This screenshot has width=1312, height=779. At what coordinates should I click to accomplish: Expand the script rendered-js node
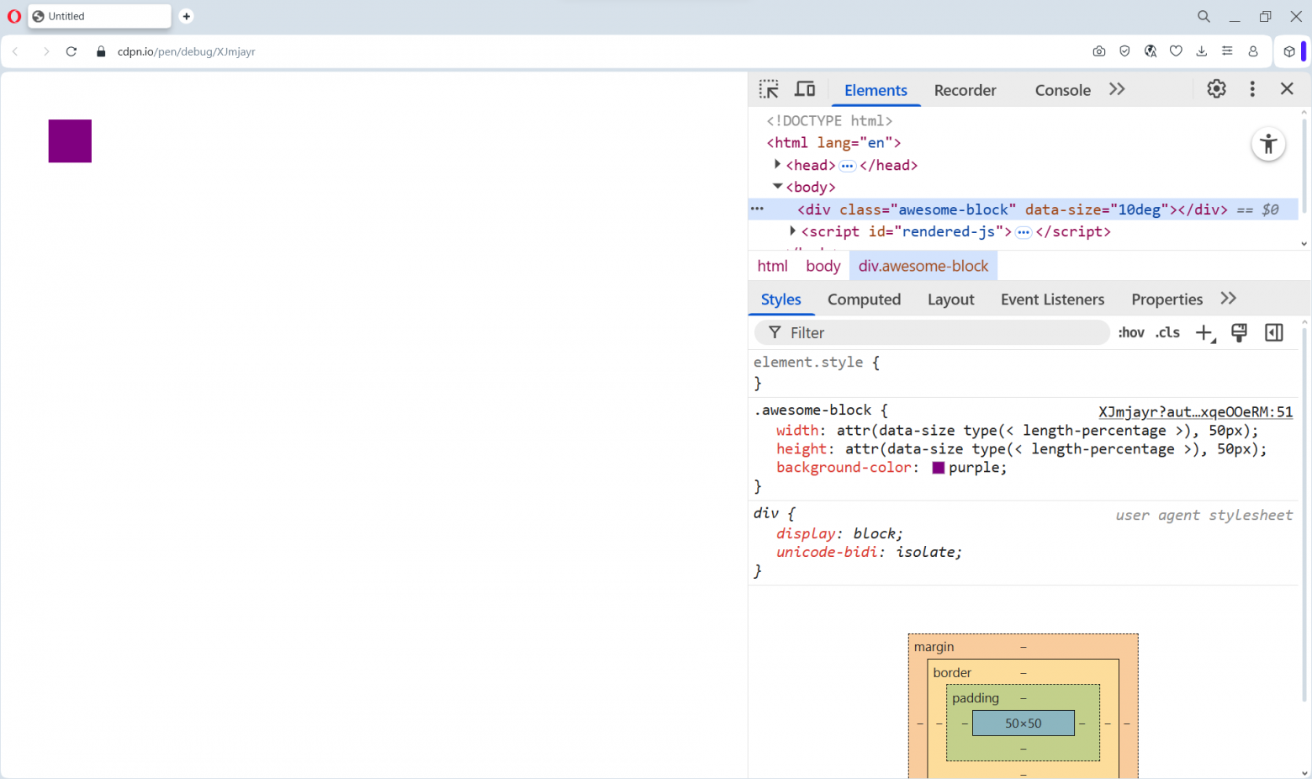pyautogui.click(x=793, y=231)
